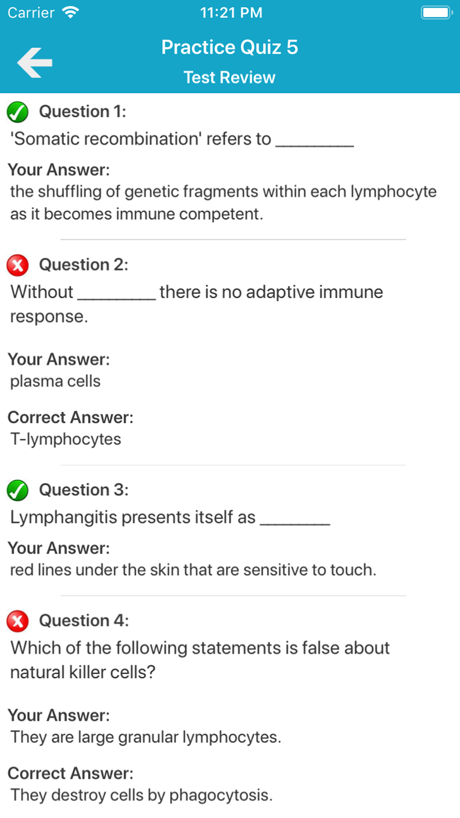This screenshot has height=818, width=460.
Task: Tap the Wi-Fi status icon
Action: pyautogui.click(x=70, y=12)
